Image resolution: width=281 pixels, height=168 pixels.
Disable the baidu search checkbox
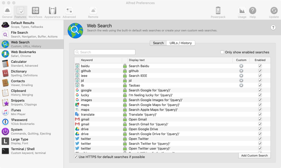click(x=260, y=66)
